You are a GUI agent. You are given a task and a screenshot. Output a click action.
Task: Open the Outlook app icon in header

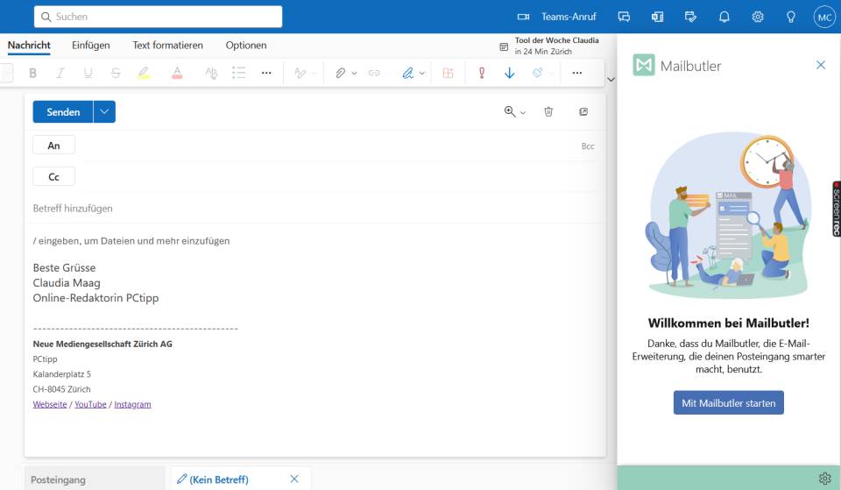[x=657, y=17]
